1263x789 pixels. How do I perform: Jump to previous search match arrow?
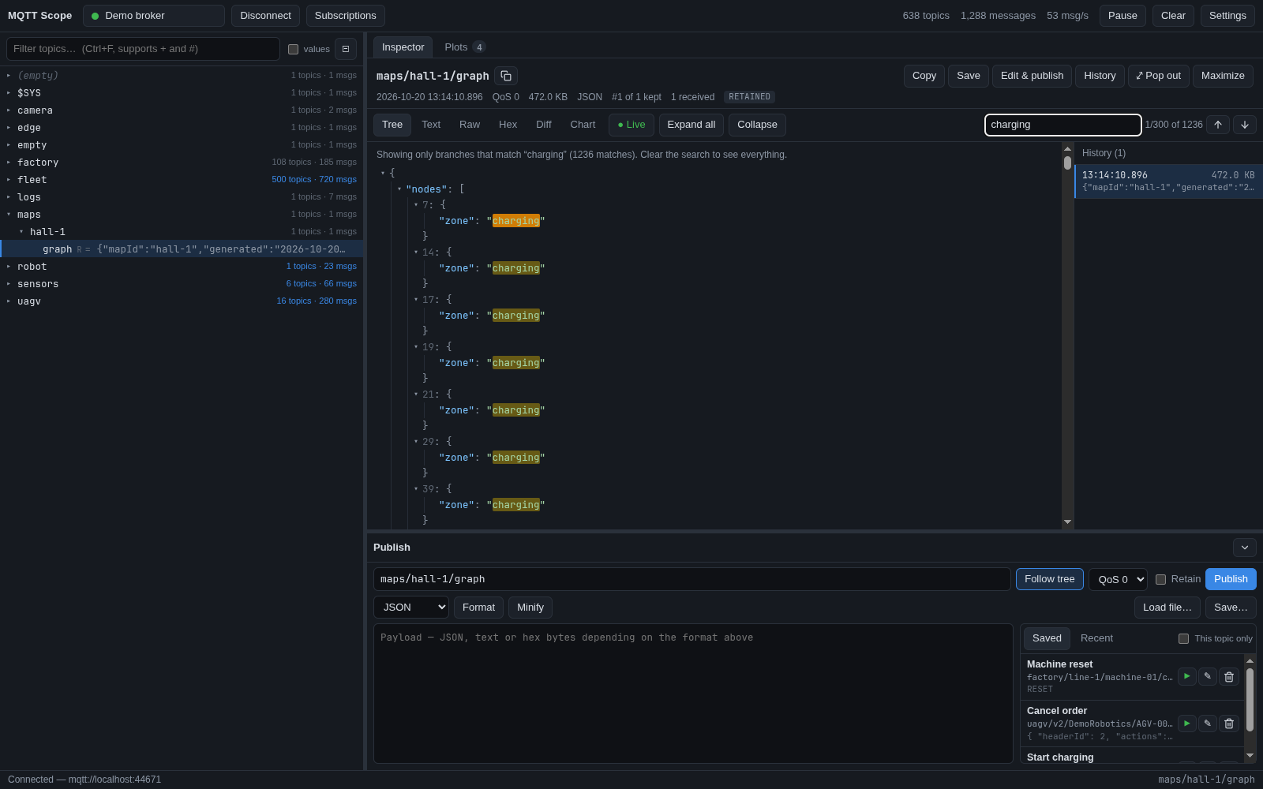pos(1218,125)
